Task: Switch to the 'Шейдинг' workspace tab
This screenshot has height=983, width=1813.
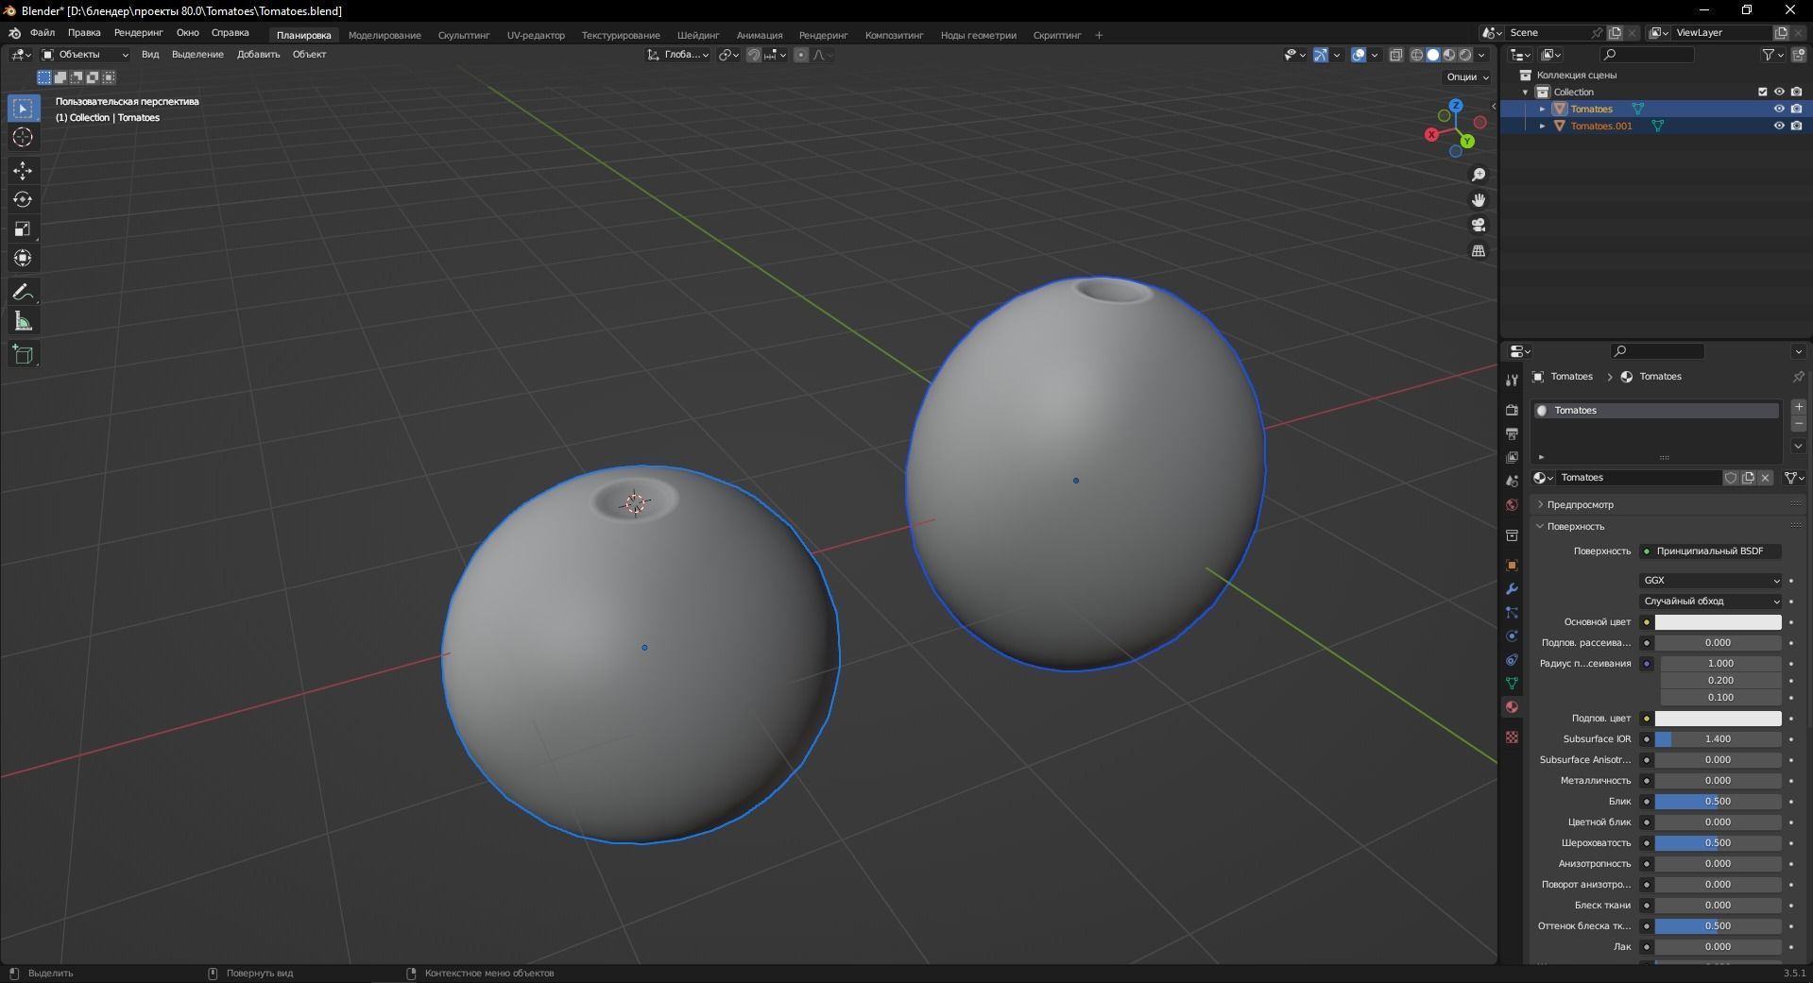Action: coord(698,35)
